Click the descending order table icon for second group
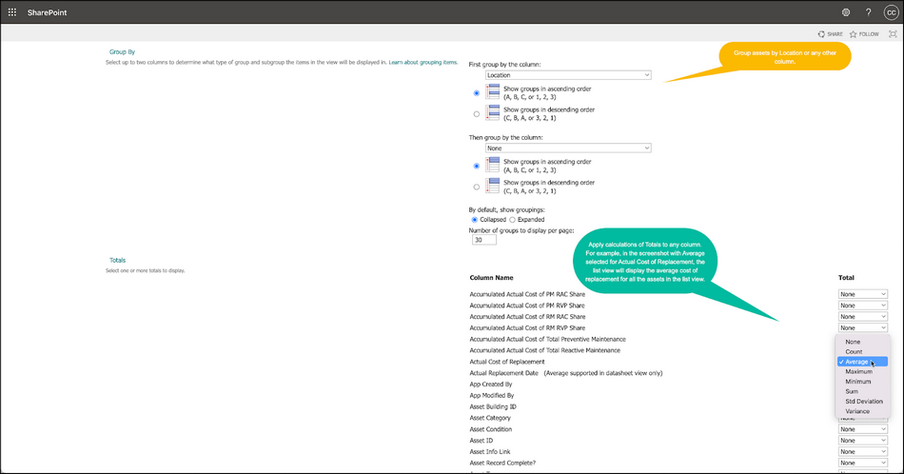The height and width of the screenshot is (474, 904). click(x=492, y=187)
